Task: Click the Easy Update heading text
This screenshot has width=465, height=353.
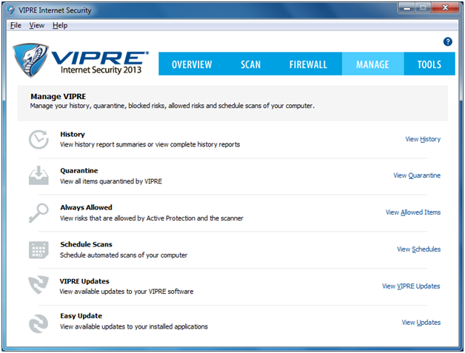Action: (x=81, y=316)
